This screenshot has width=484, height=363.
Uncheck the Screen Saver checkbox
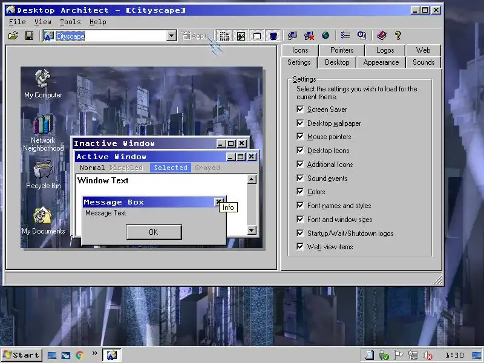click(x=300, y=109)
